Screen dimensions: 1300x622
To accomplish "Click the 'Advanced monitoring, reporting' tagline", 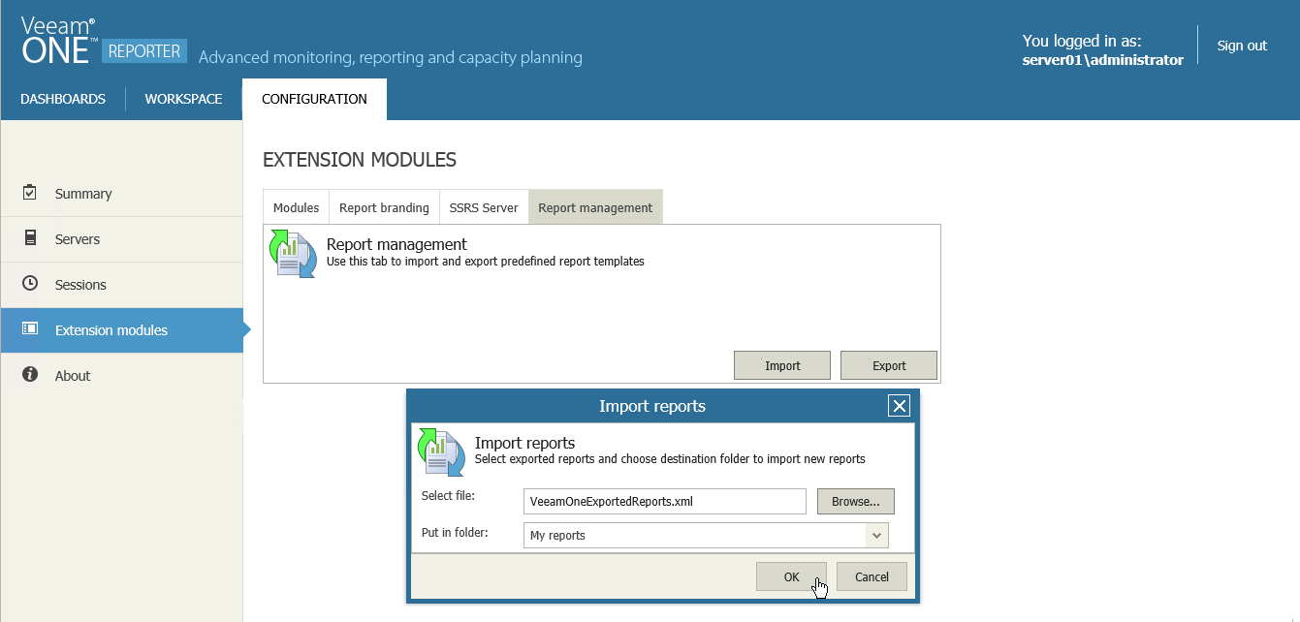I will click(x=391, y=58).
